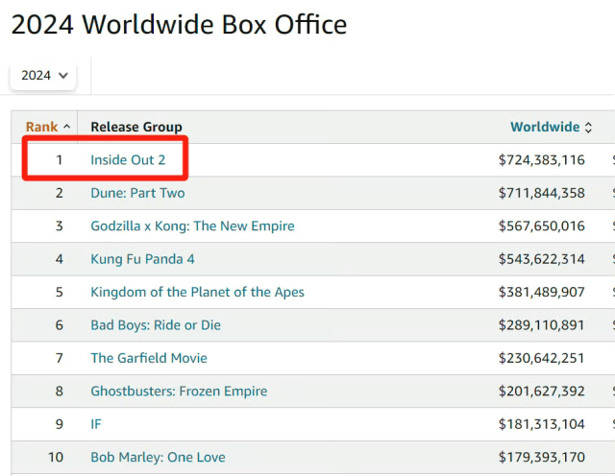
Task: Click the $179,393,170 gross value
Action: [541, 457]
